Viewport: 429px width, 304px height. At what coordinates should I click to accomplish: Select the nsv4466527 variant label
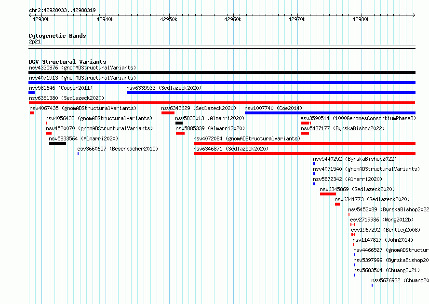coord(391,250)
